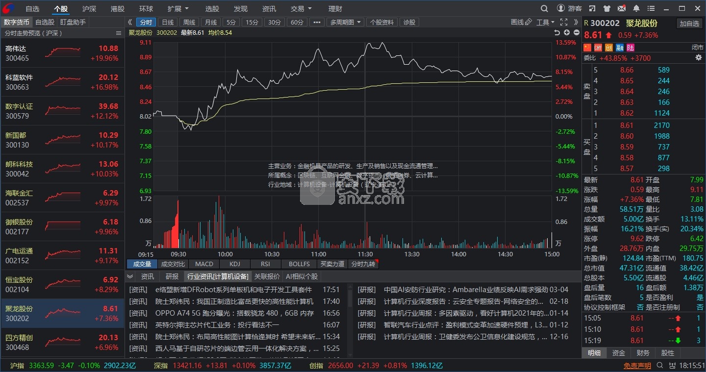Viewport: 706px width, 372px height.
Task: Collapse left panel with « arrows icon
Action: pyautogui.click(x=130, y=22)
